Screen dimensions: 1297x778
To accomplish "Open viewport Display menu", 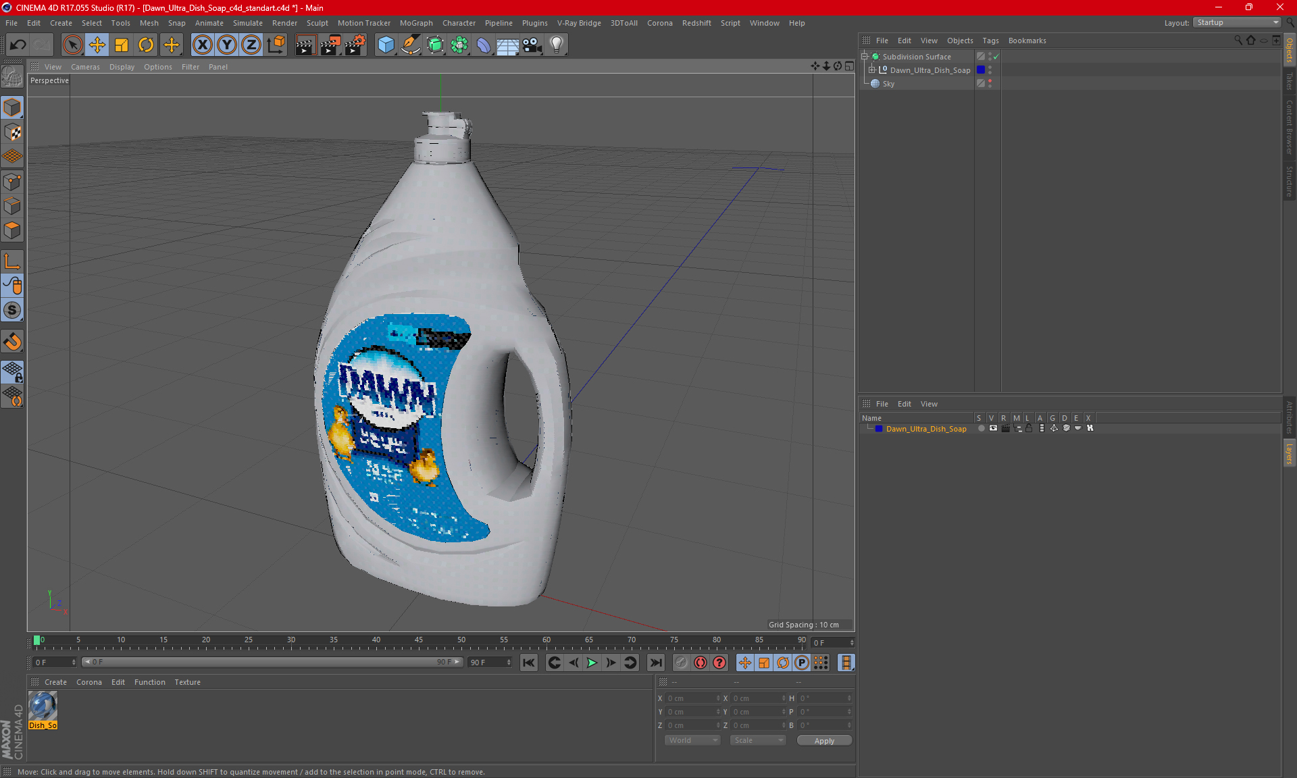I will pyautogui.click(x=122, y=67).
